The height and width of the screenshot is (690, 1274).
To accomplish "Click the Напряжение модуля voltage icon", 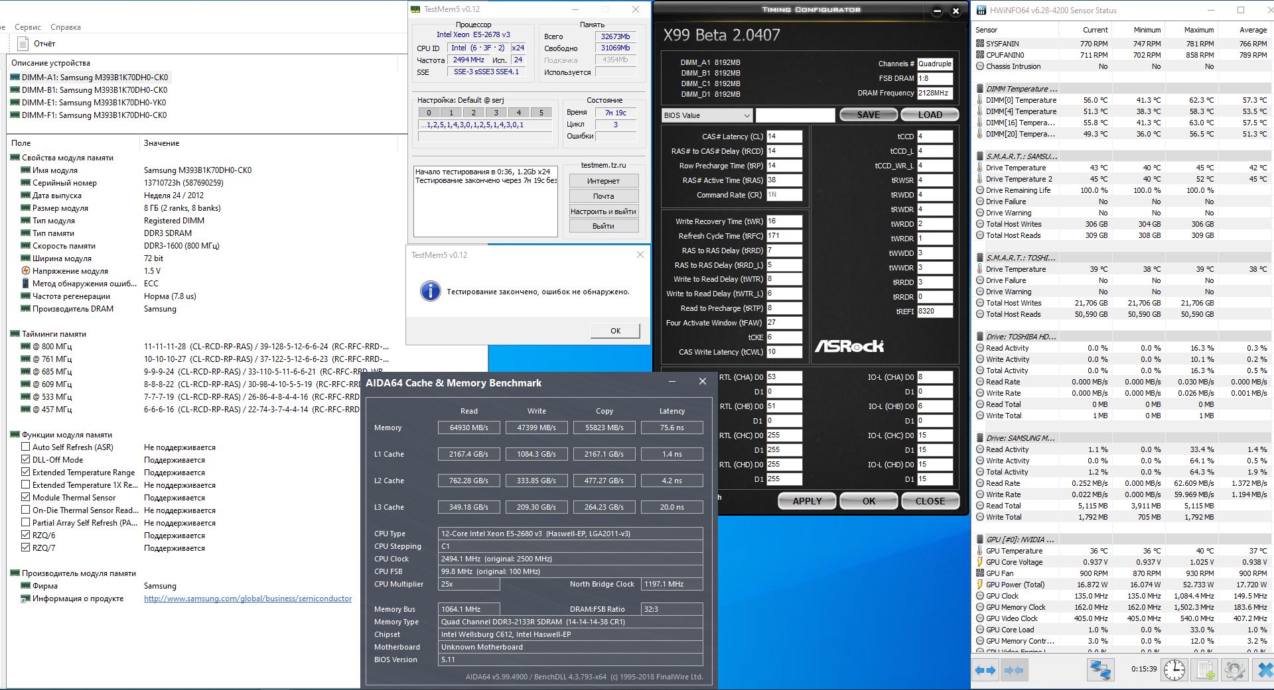I will (26, 271).
